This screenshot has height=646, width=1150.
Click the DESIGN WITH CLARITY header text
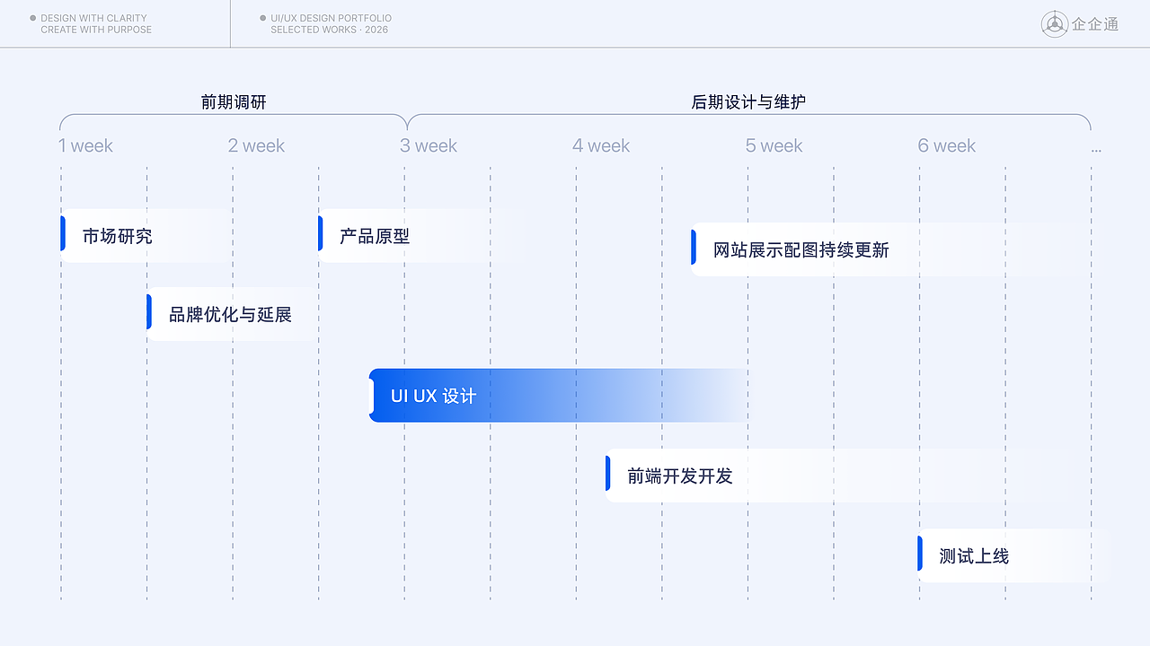pyautogui.click(x=93, y=18)
